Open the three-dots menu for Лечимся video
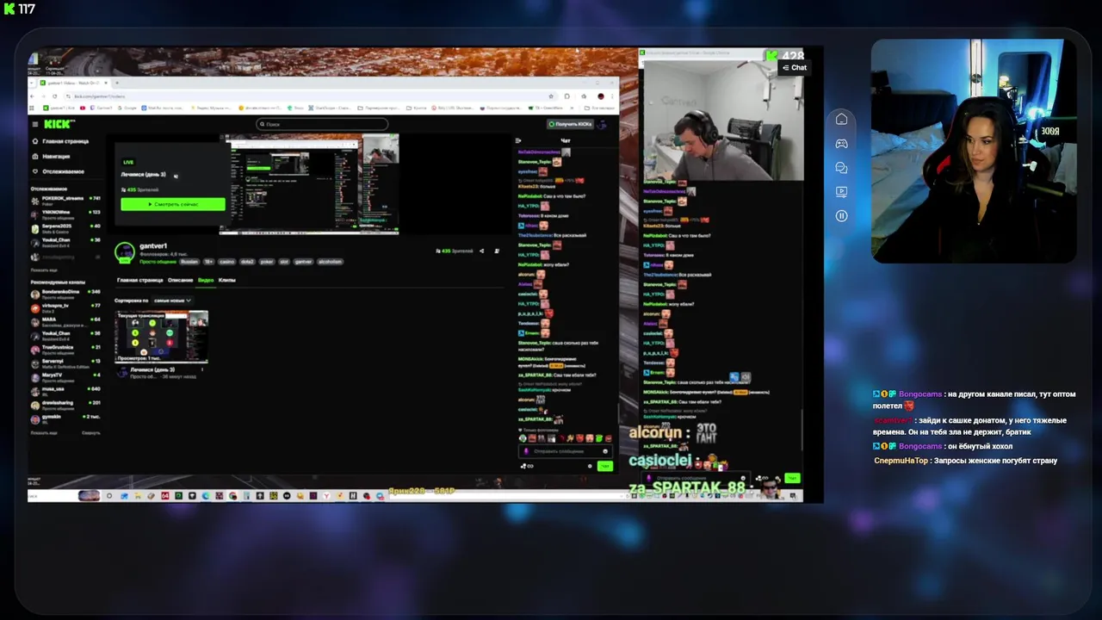This screenshot has width=1102, height=620. click(x=204, y=369)
